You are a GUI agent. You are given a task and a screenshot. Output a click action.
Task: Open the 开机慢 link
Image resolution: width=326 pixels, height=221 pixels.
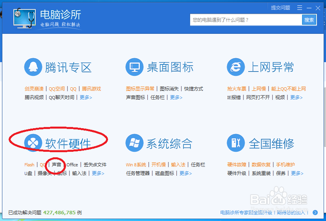(x=159, y=165)
